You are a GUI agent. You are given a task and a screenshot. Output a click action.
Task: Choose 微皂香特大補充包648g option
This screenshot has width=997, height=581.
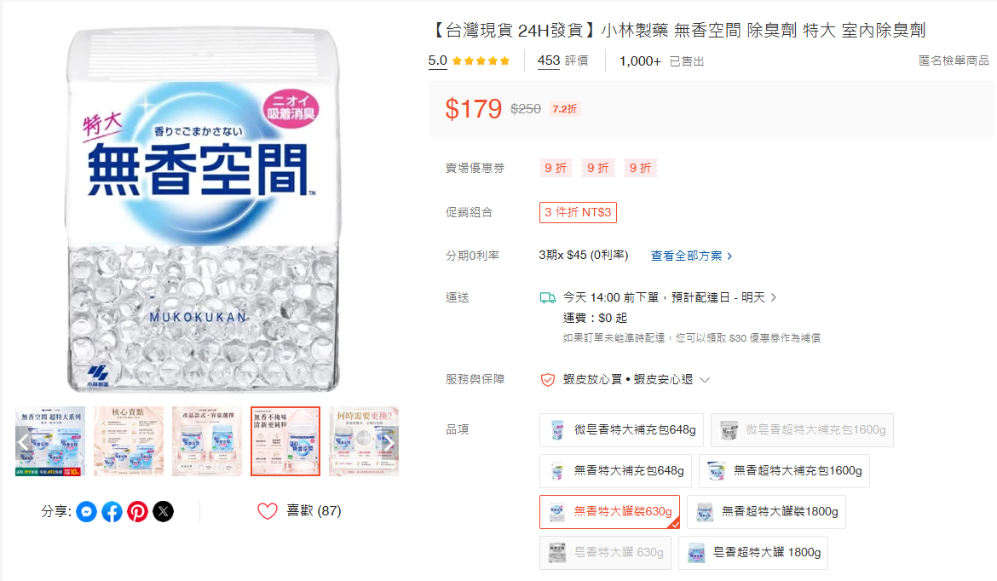coord(621,430)
